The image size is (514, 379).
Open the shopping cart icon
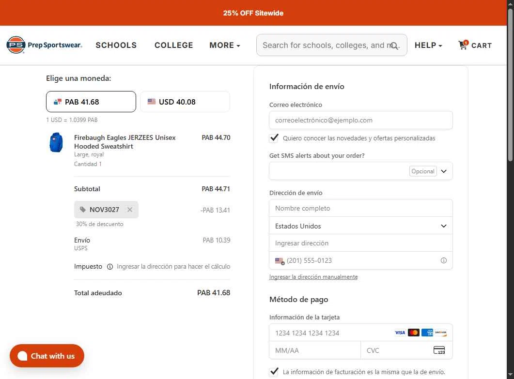[463, 45]
